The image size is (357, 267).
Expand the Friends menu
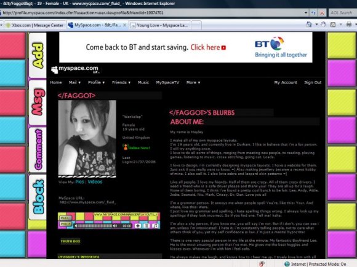point(121,82)
